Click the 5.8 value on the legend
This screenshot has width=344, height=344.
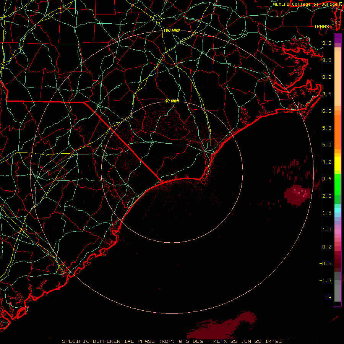(x=327, y=128)
